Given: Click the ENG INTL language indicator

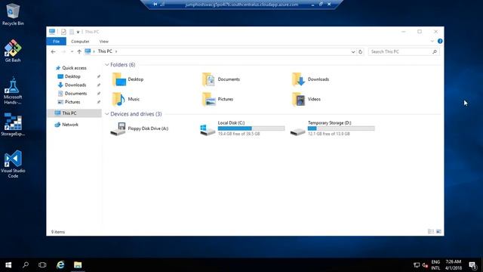Looking at the screenshot, I should tap(435, 265).
